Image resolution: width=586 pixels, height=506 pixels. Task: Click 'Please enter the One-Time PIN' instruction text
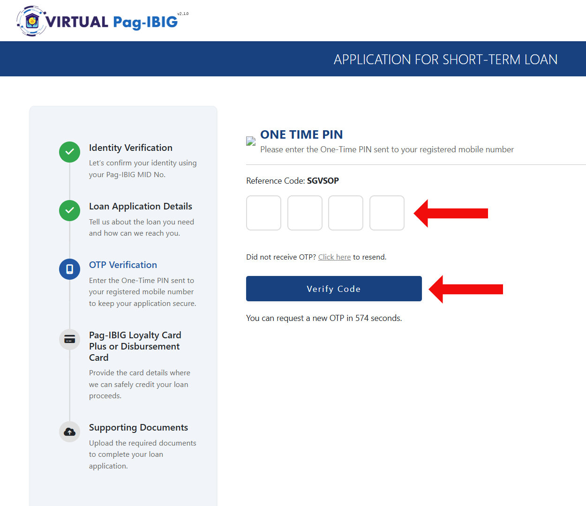click(387, 149)
